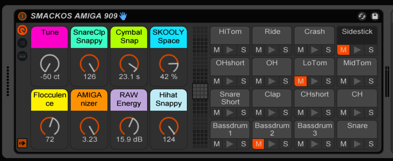The image size is (393, 161).
Task: Unmute the Bassdrum 2 pad
Action: [x=258, y=144]
